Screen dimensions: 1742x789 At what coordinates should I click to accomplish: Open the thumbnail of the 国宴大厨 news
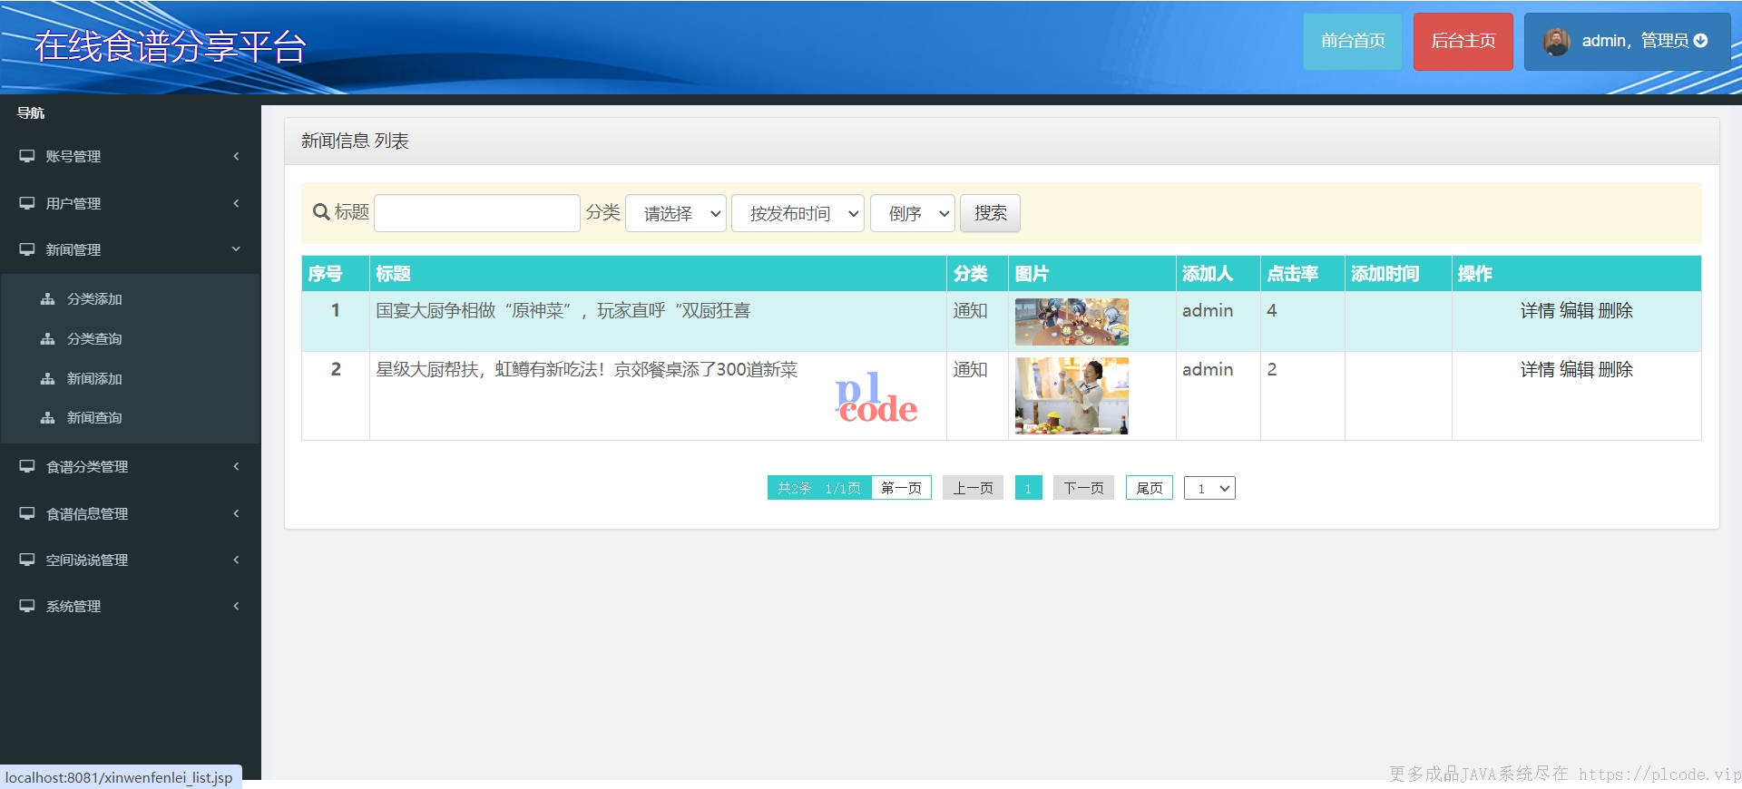click(x=1072, y=322)
